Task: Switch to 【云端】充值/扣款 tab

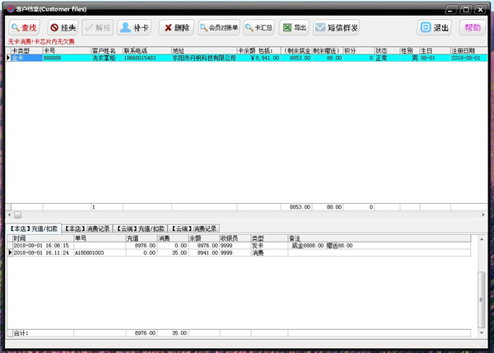Action: point(141,228)
